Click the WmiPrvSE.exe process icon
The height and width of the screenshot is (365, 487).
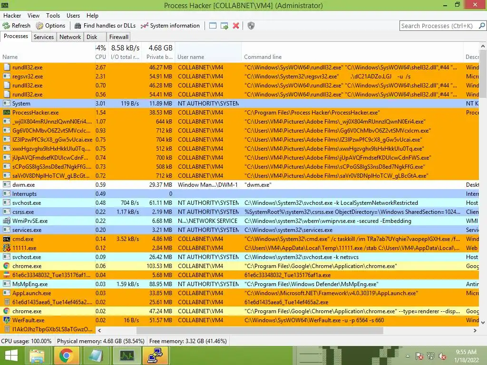7,221
